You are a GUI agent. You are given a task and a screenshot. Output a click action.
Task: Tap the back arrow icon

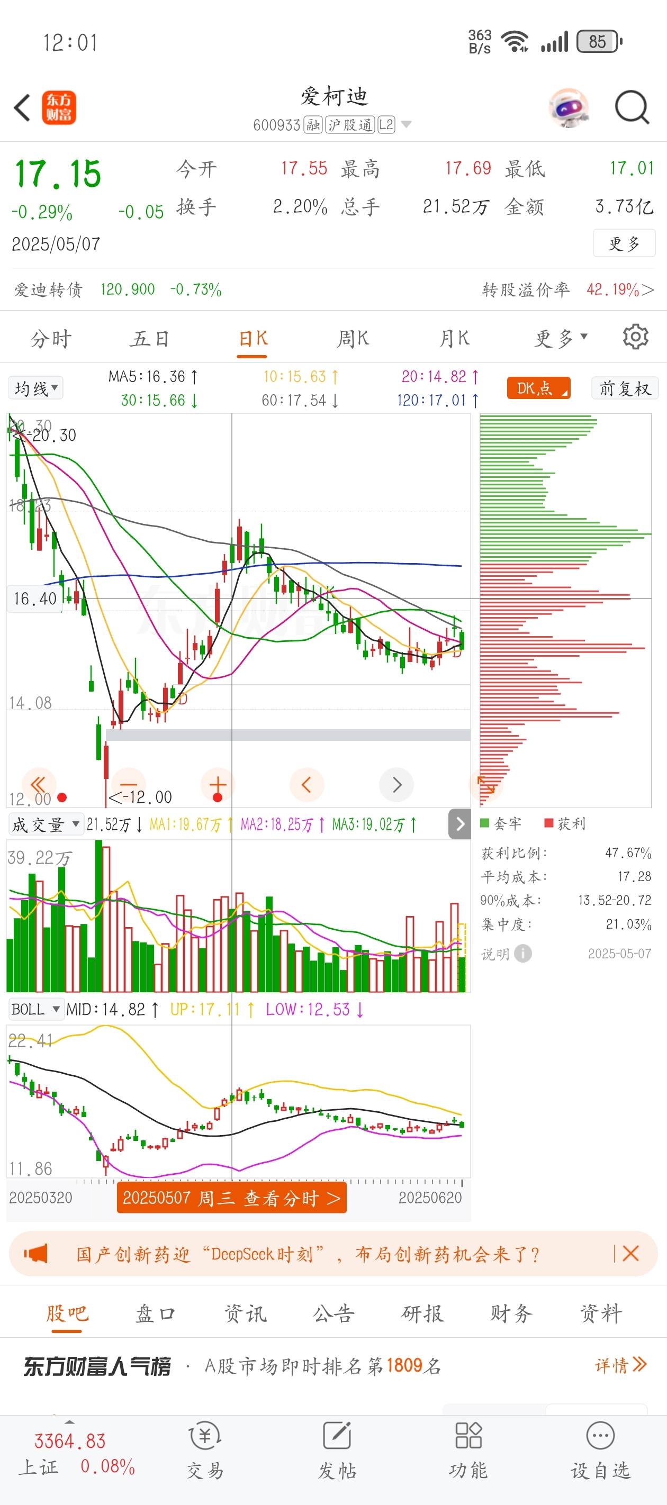pos(22,107)
